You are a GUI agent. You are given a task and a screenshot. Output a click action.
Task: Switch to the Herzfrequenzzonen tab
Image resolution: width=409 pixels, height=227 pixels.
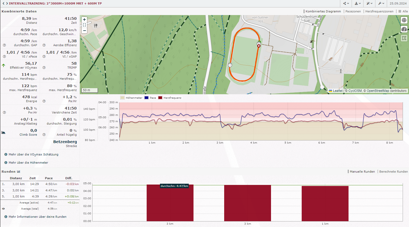pyautogui.click(x=379, y=11)
